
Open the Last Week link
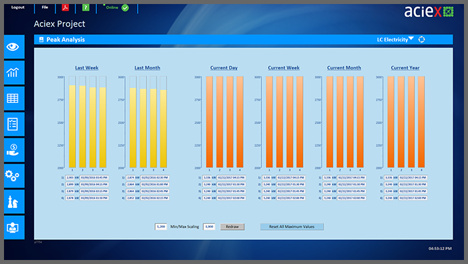(x=86, y=68)
